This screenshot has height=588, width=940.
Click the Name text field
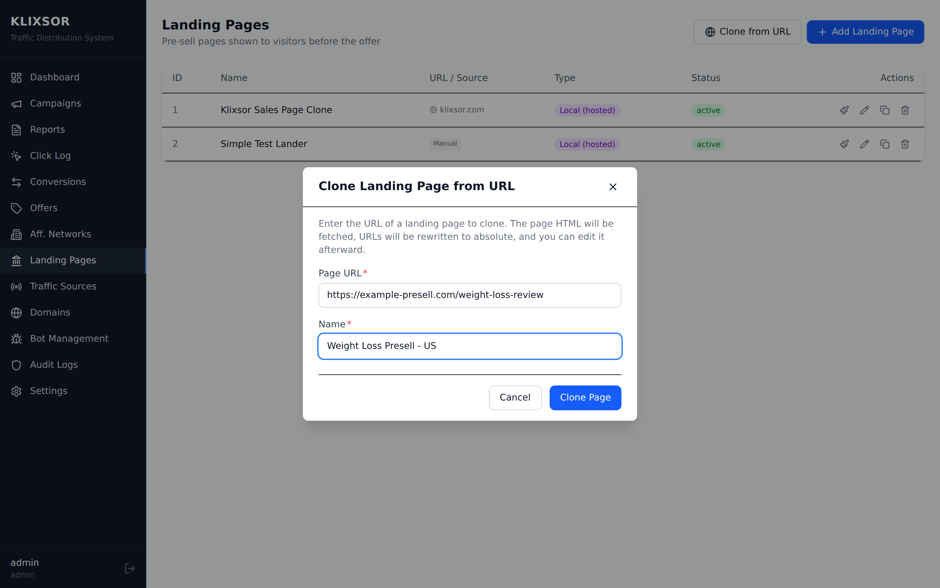[x=470, y=346]
